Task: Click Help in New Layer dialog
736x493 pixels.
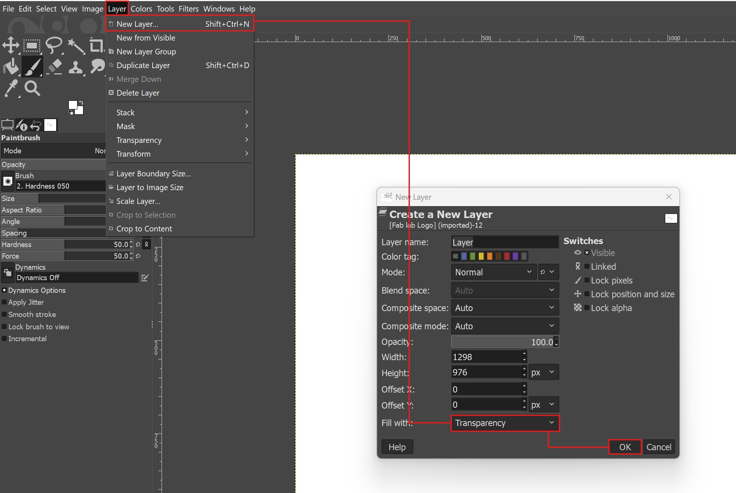Action: [x=397, y=447]
